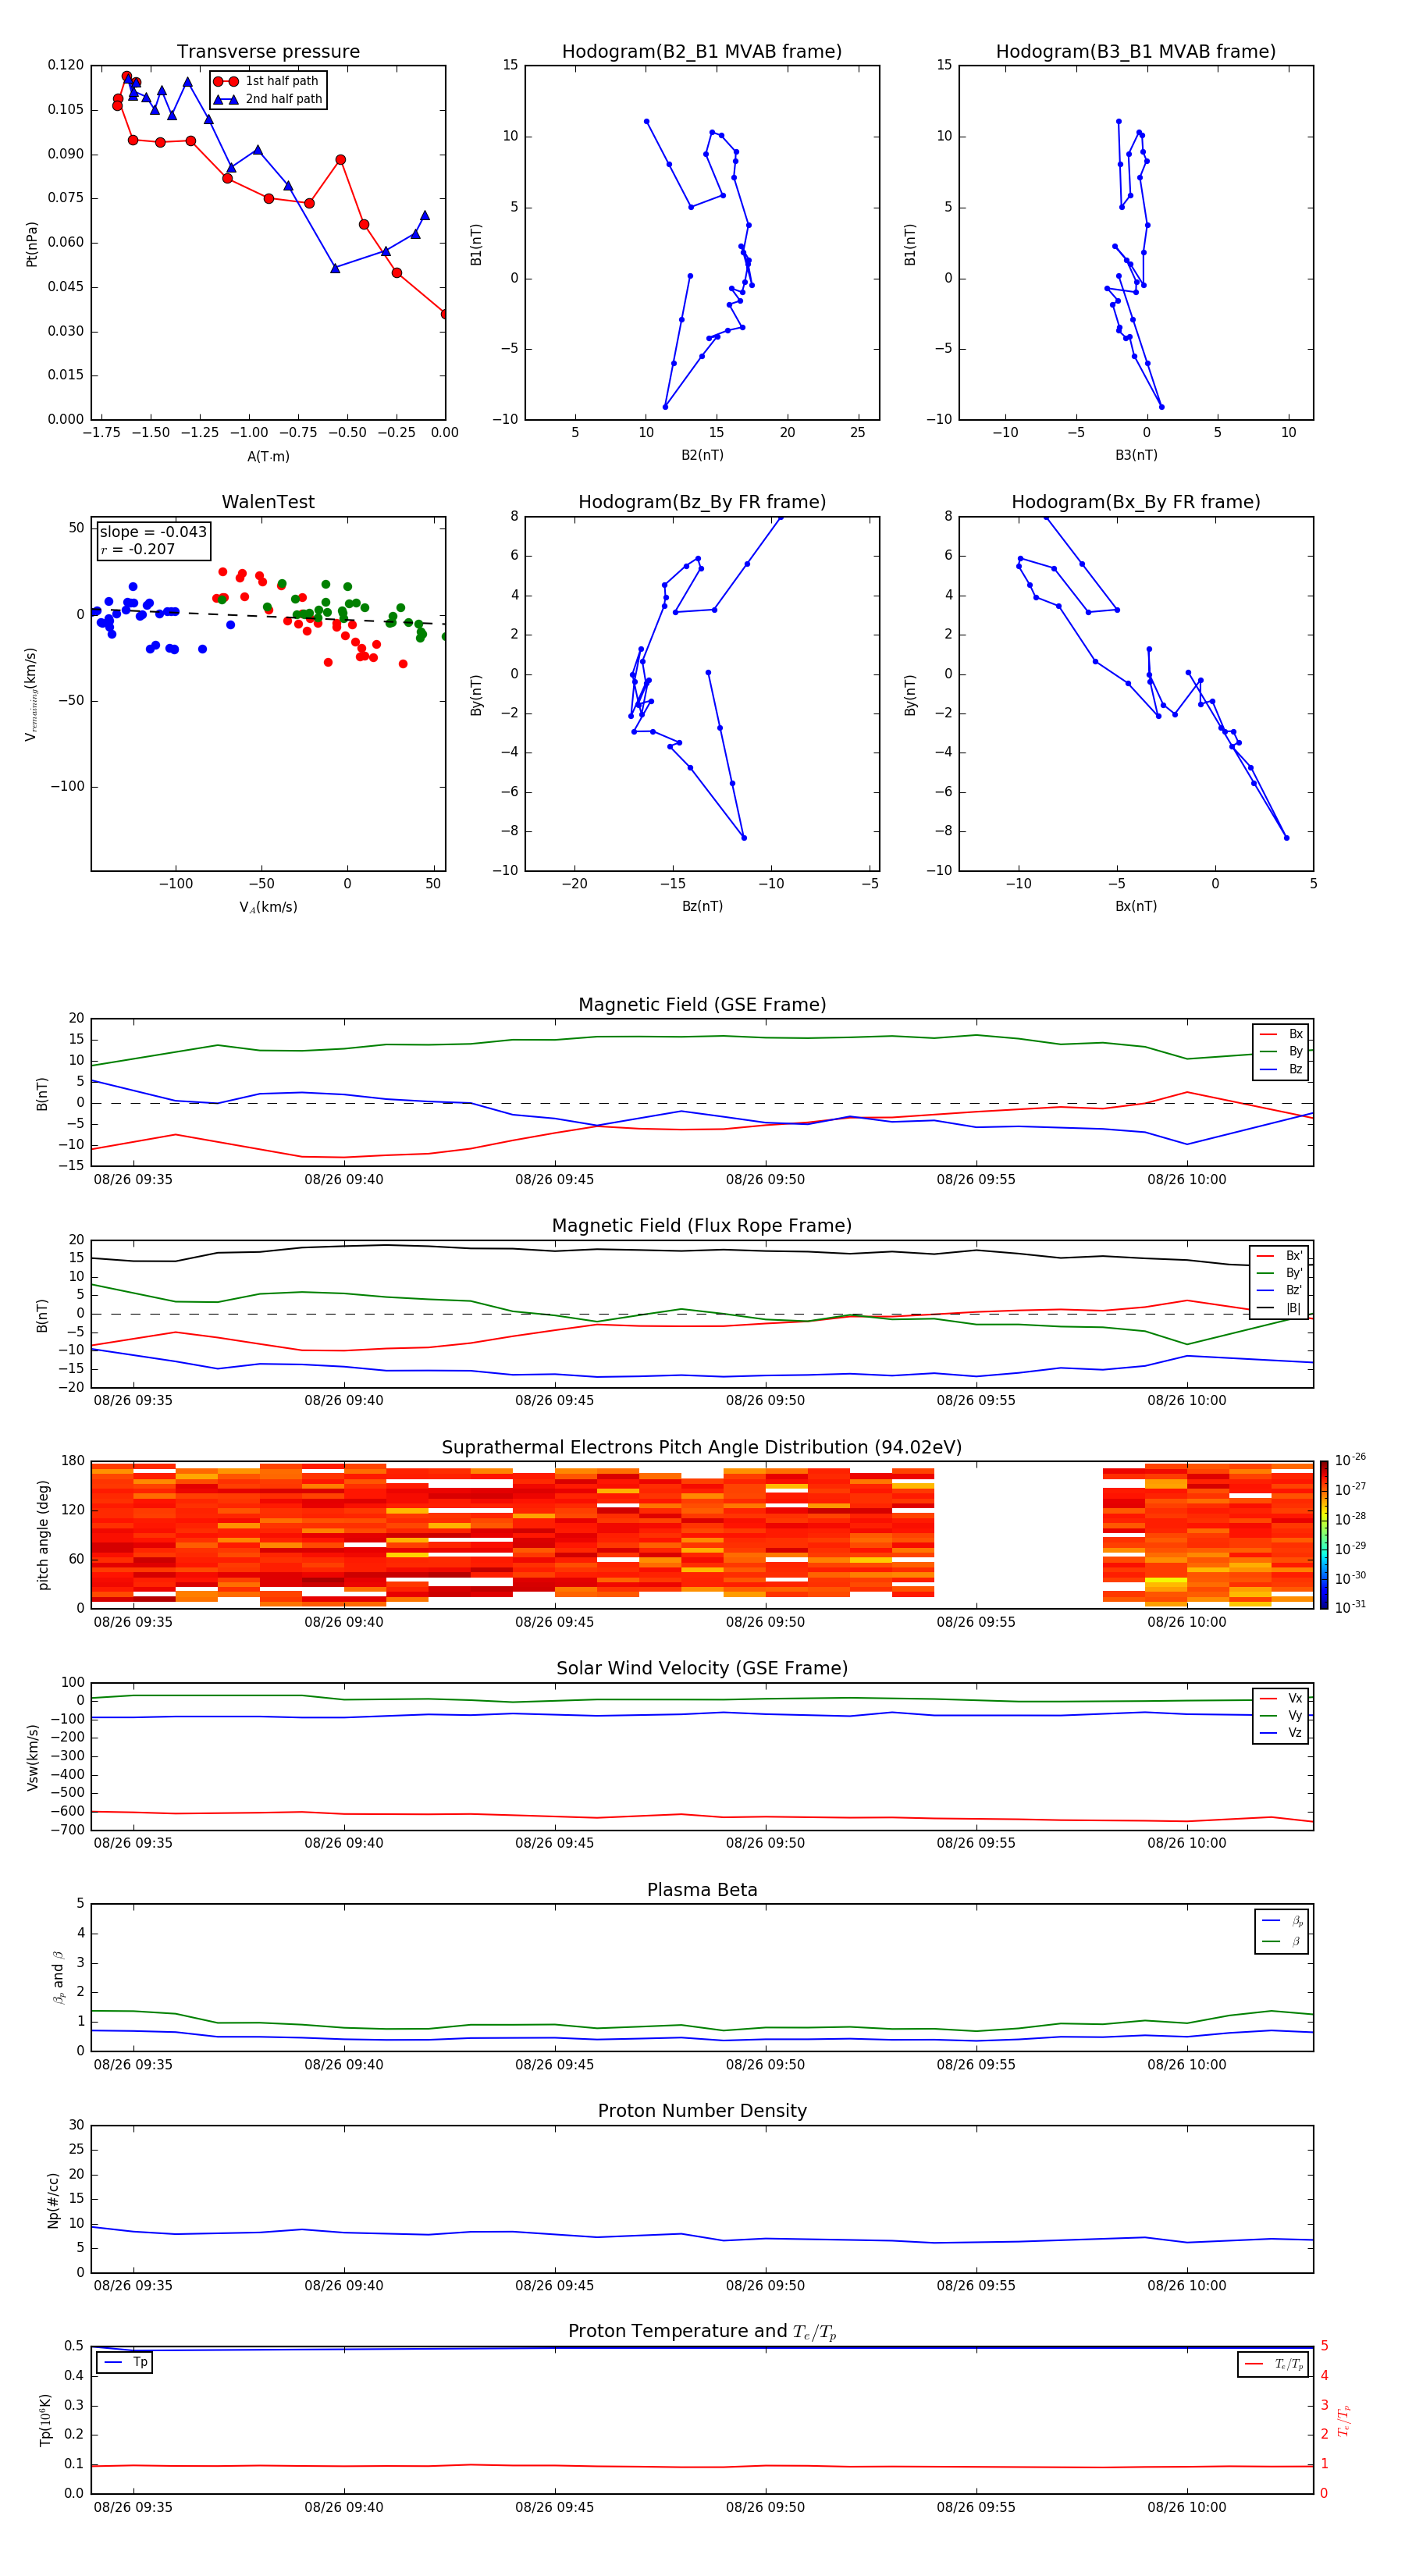Click "08/26 09:45" tick under Solar Wind Velocity plot
The height and width of the screenshot is (2576, 1405).
(555, 1843)
